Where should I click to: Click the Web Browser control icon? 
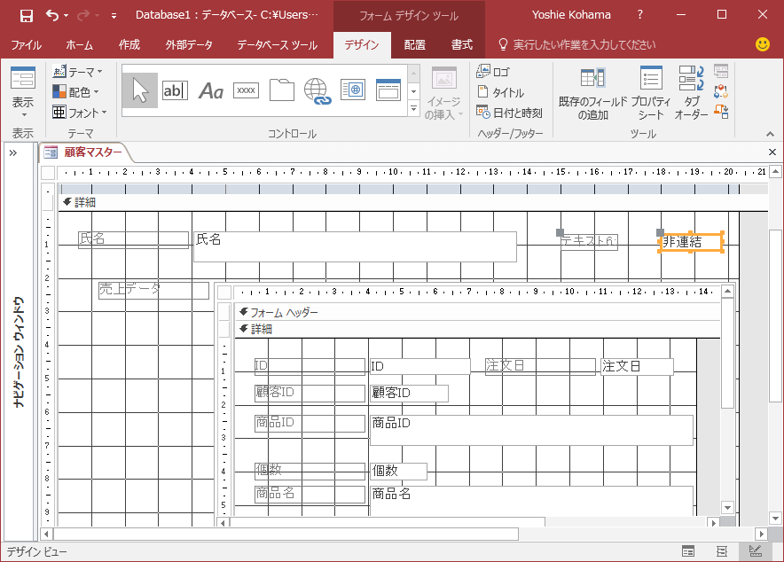pyautogui.click(x=353, y=90)
